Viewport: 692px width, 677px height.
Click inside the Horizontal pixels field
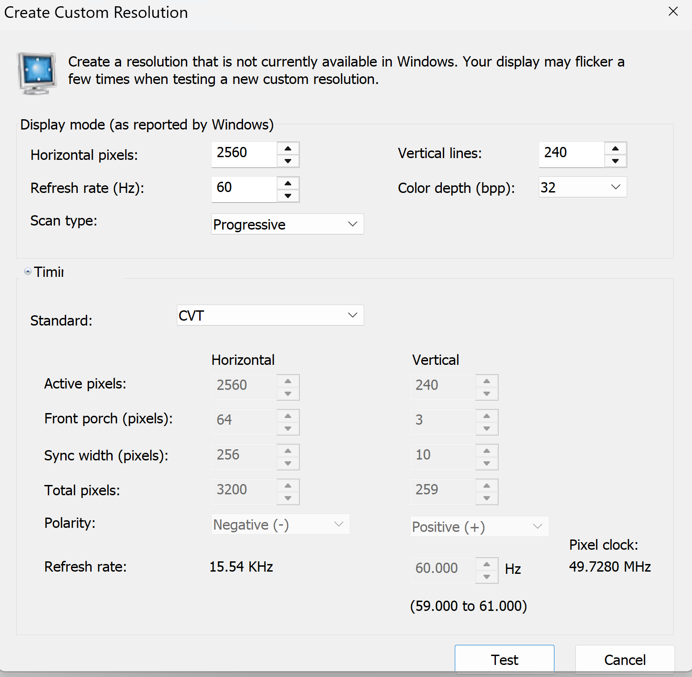click(x=244, y=153)
